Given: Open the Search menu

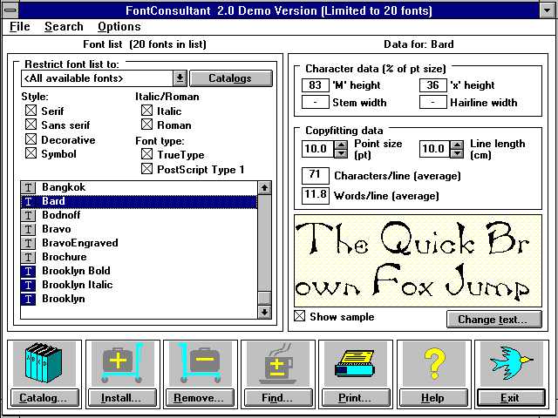Looking at the screenshot, I should pyautogui.click(x=64, y=27).
